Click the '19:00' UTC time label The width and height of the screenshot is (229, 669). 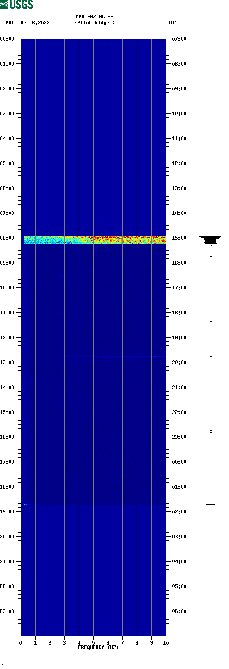pos(179,338)
